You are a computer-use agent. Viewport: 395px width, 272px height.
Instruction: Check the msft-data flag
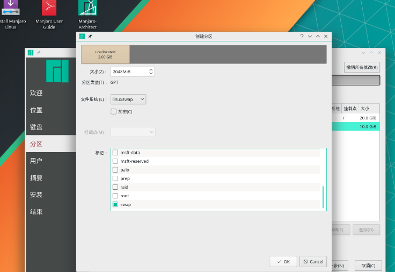[115, 153]
